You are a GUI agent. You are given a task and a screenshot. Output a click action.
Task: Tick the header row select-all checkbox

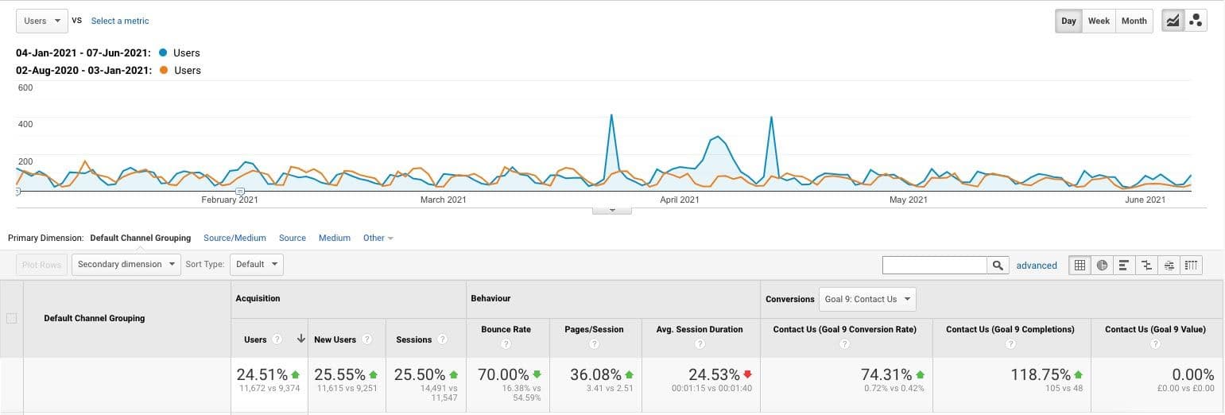[x=11, y=318]
